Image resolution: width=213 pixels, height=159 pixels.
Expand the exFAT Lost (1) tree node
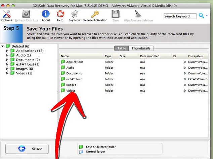pyautogui.click(x=7, y=64)
